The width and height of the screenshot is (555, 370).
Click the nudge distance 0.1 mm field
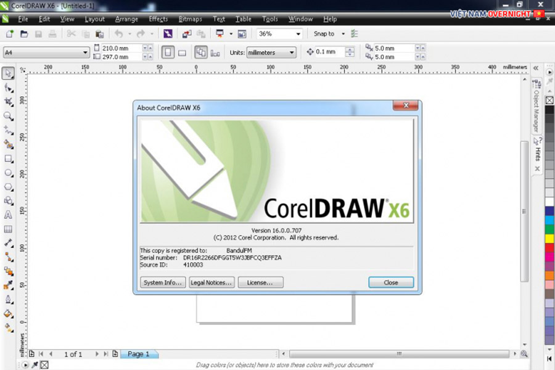[329, 52]
